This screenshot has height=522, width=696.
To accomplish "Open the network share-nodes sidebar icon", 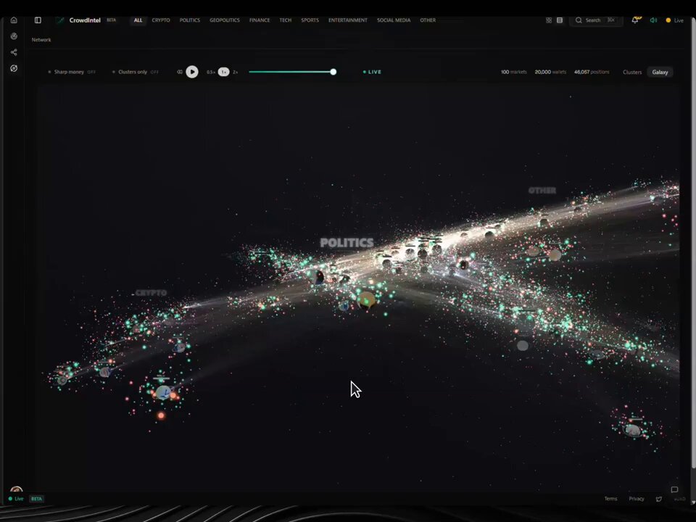I will pos(14,52).
